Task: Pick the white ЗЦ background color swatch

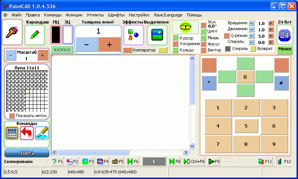Action: tap(68, 35)
